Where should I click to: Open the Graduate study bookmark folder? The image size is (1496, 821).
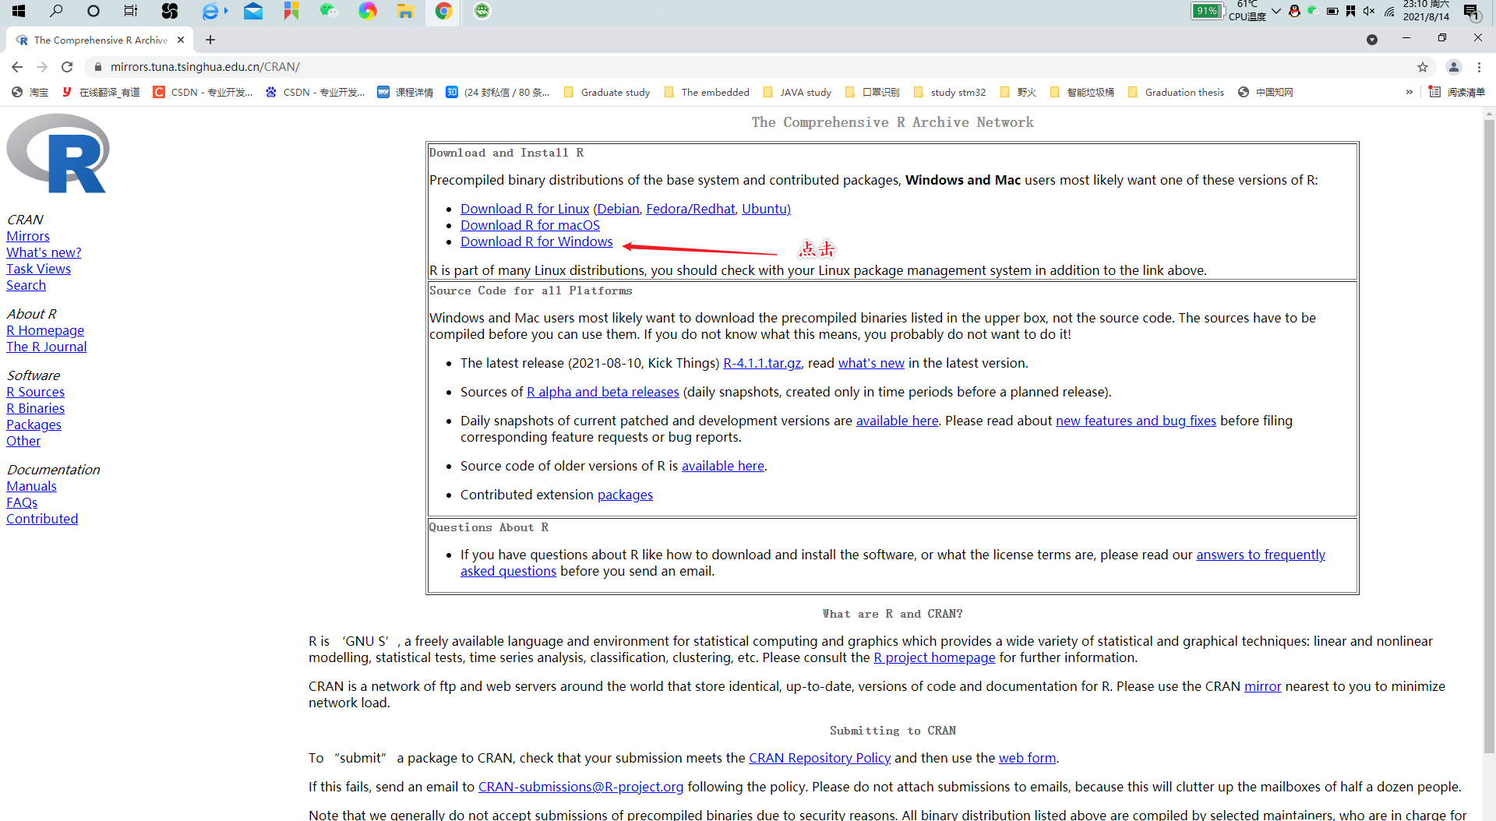[x=606, y=92]
